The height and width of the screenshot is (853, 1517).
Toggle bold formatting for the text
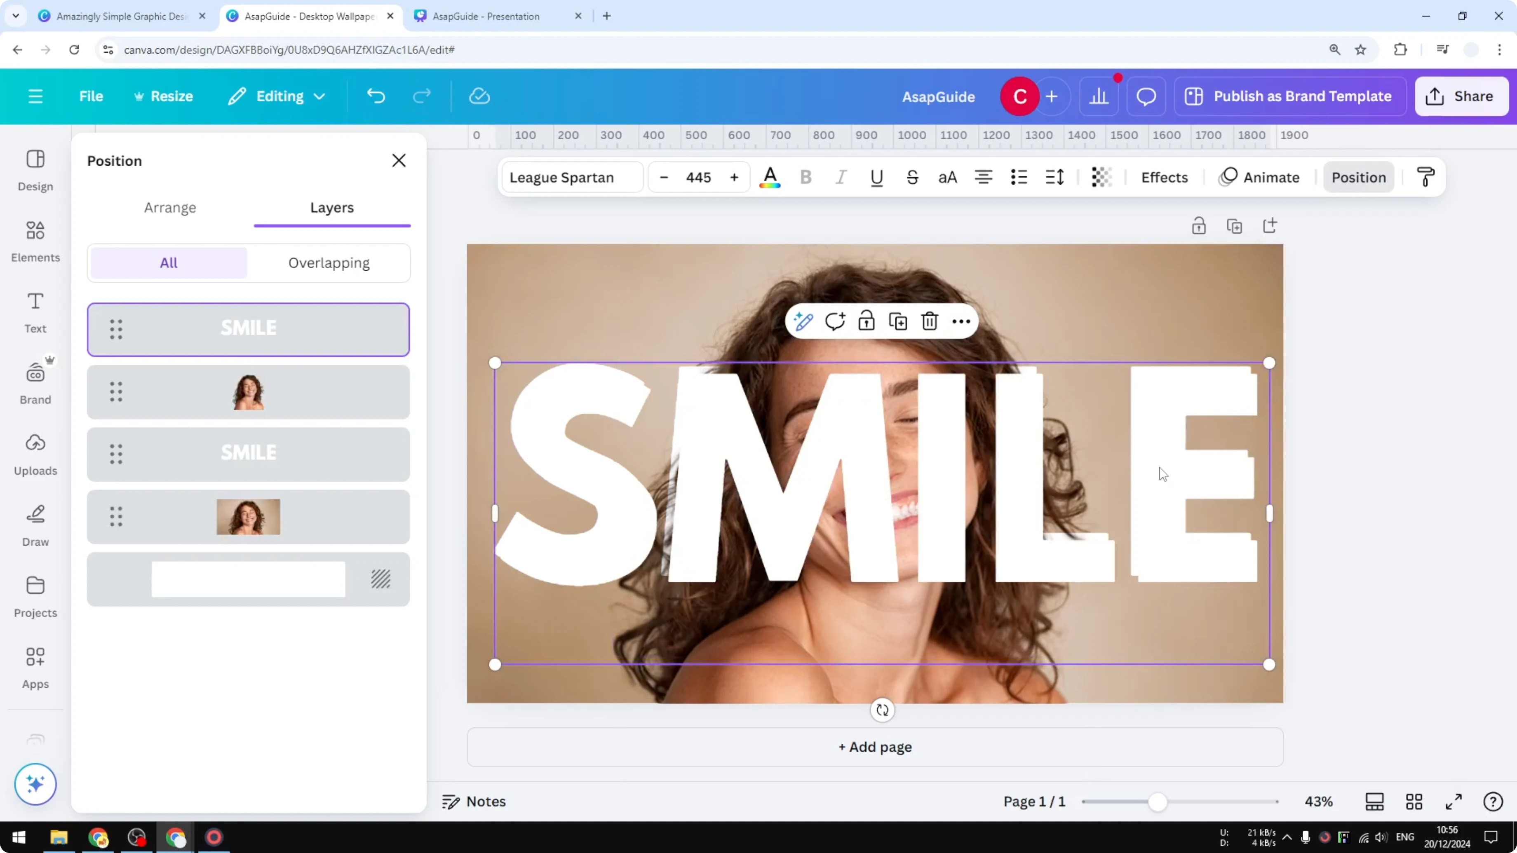click(805, 177)
